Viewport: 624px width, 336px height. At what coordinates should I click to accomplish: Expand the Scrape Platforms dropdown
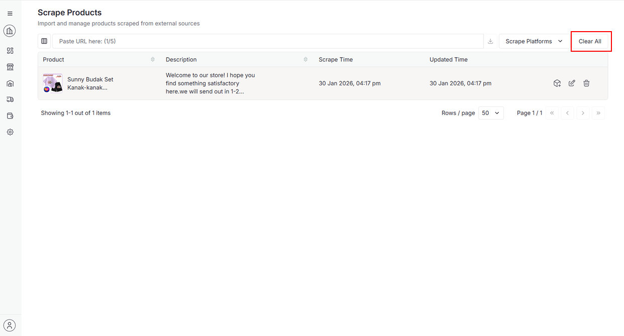point(533,41)
